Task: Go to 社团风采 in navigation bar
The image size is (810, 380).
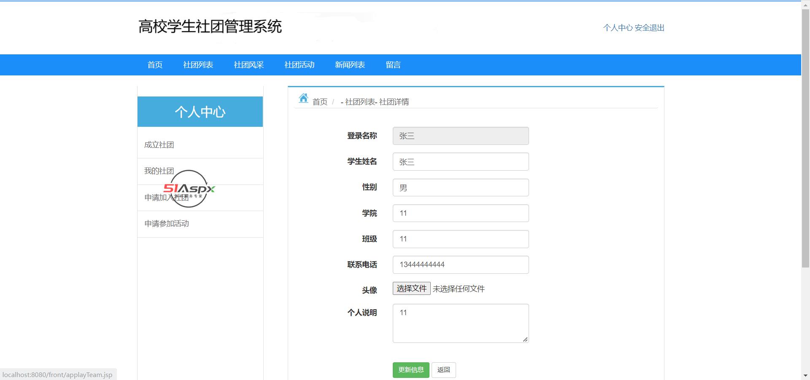Action: (x=249, y=65)
